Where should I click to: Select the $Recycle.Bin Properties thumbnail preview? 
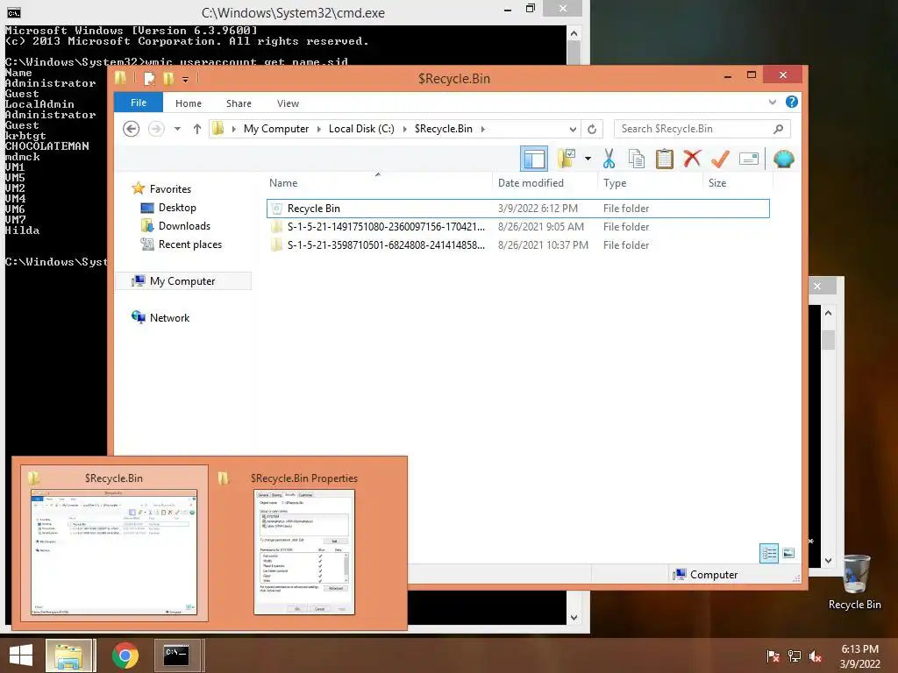tap(304, 543)
